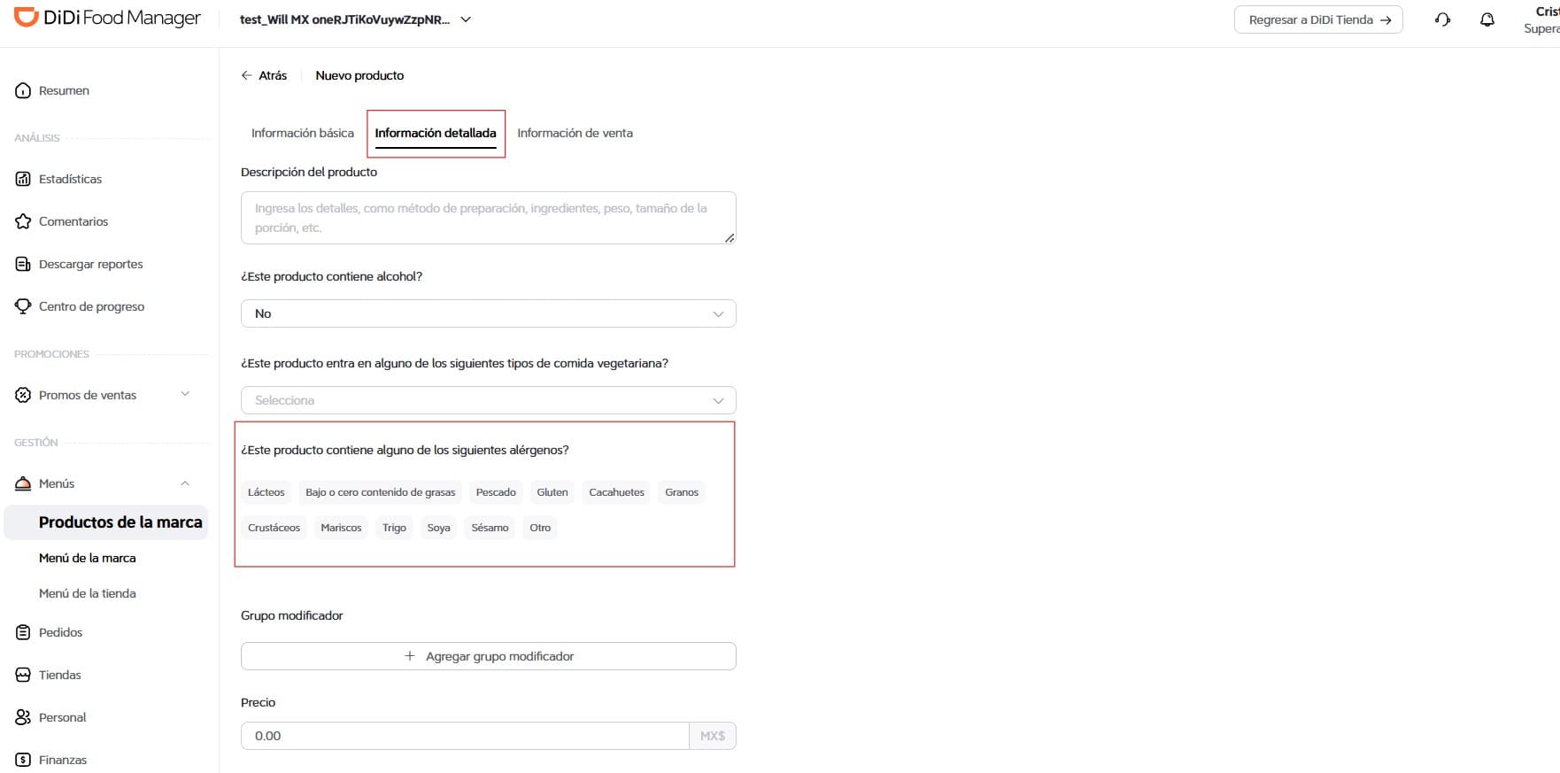Open Tiendas store icon
The height and width of the screenshot is (773, 1560).
(23, 675)
